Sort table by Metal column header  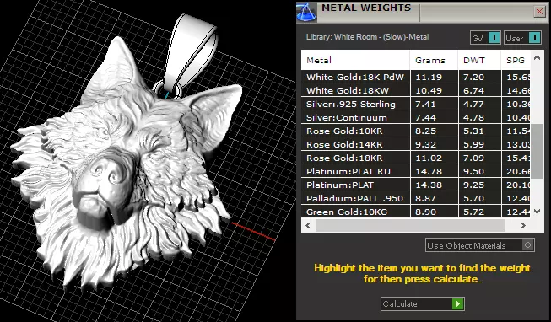(x=355, y=60)
